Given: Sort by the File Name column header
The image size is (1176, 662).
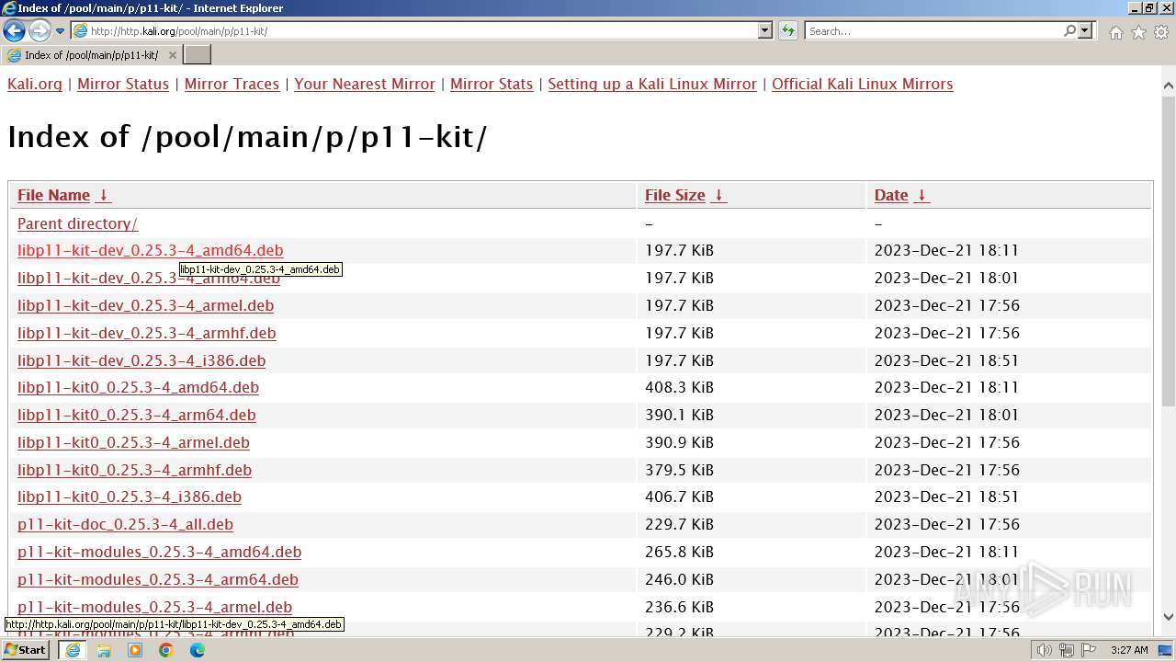Looking at the screenshot, I should tap(53, 195).
